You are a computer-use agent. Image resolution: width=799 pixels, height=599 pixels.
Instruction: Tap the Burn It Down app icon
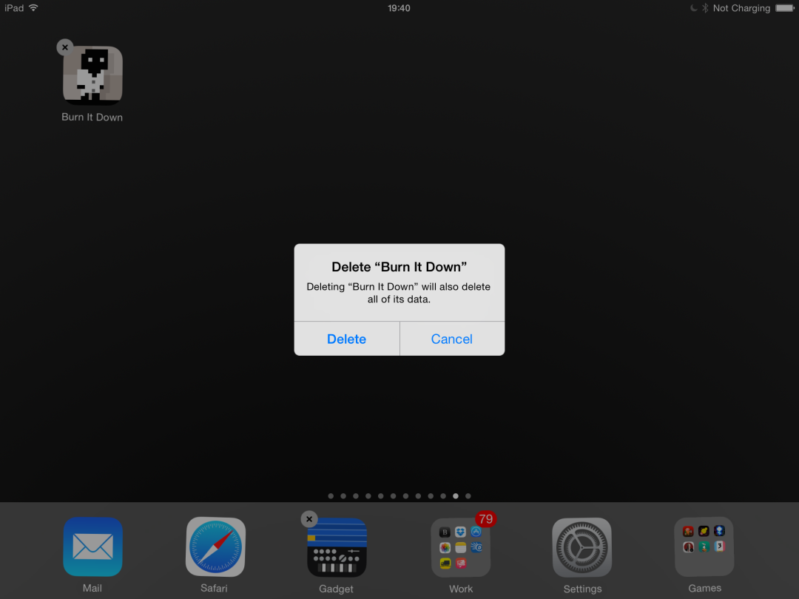(92, 75)
